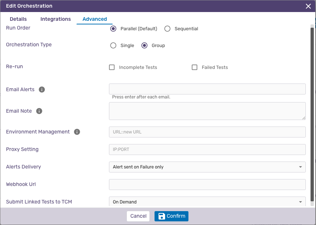Close the Edit Orchestration dialog
This screenshot has width=316, height=225.
pyautogui.click(x=308, y=6)
